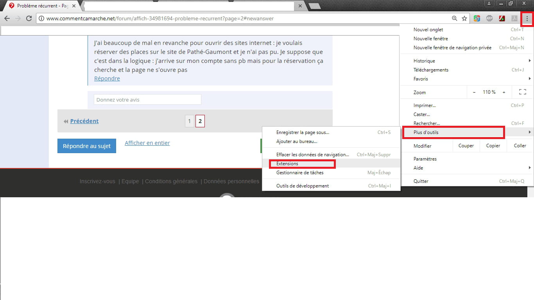Close the second blank-titled tab
534x300 pixels.
(300, 6)
